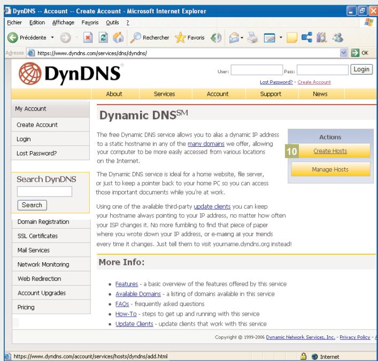Viewport: 378px width, 361px height.
Task: Select the Support navigation tab
Action: click(271, 94)
